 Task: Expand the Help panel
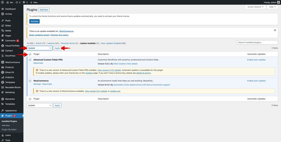[x=272, y=7]
